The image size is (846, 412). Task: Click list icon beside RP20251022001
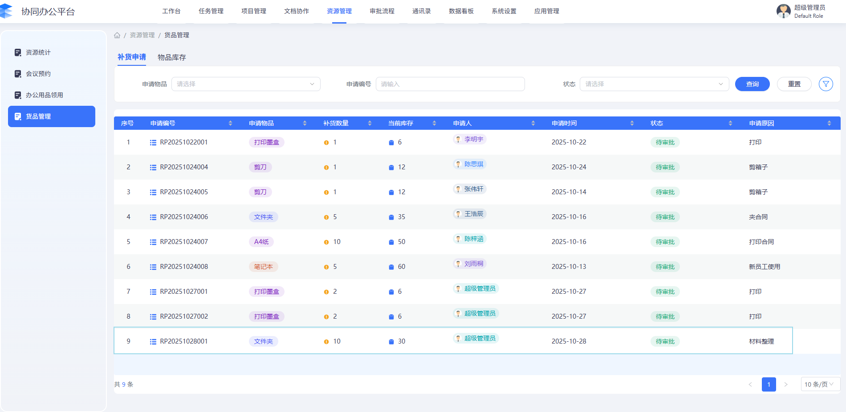coord(153,143)
